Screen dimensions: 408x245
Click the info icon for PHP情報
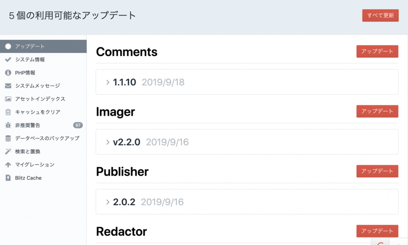pyautogui.click(x=8, y=73)
